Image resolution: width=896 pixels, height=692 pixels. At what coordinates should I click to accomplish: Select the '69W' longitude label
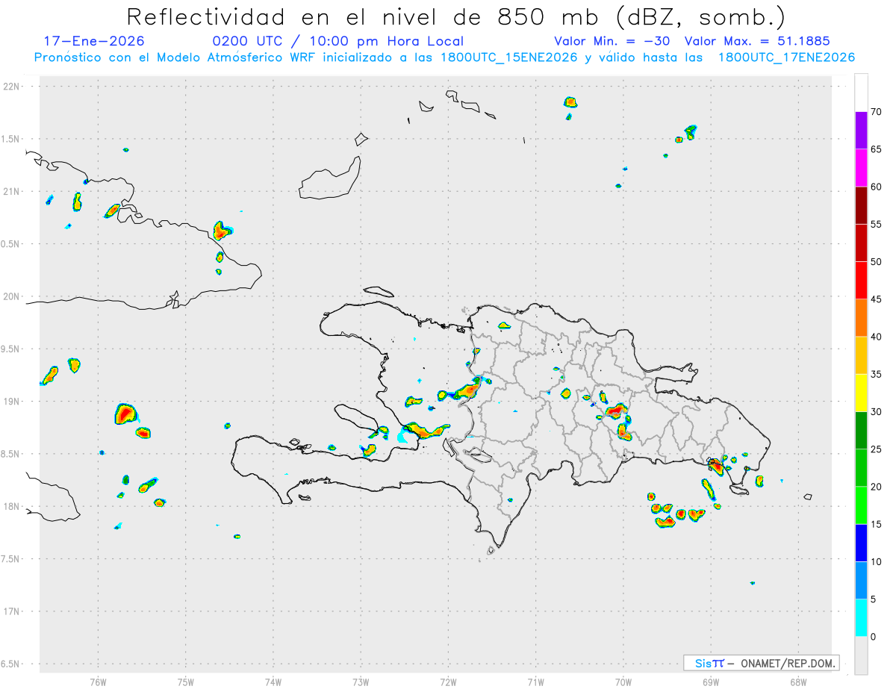(x=710, y=682)
